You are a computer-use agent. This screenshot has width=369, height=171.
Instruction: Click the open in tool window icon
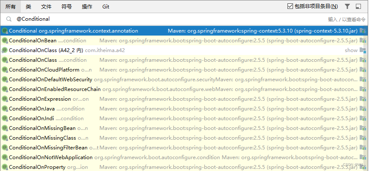coord(358,6)
